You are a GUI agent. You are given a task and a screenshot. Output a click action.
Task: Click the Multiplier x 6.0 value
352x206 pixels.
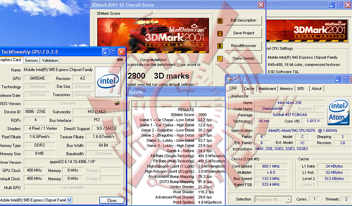pos(271,172)
